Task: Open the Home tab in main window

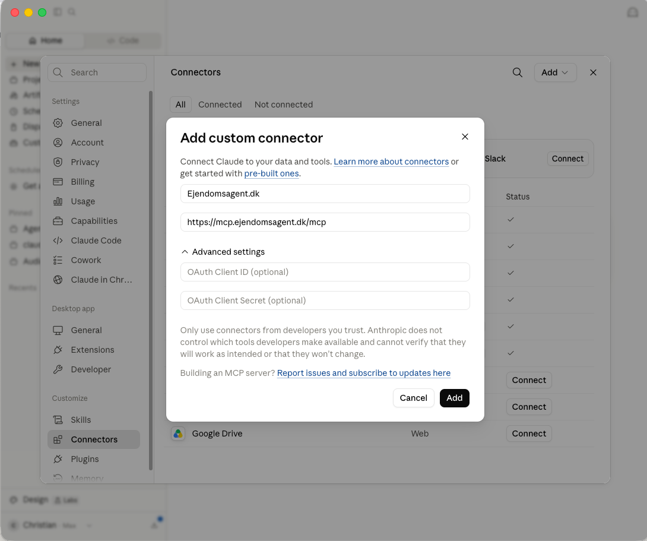Action: coord(46,40)
